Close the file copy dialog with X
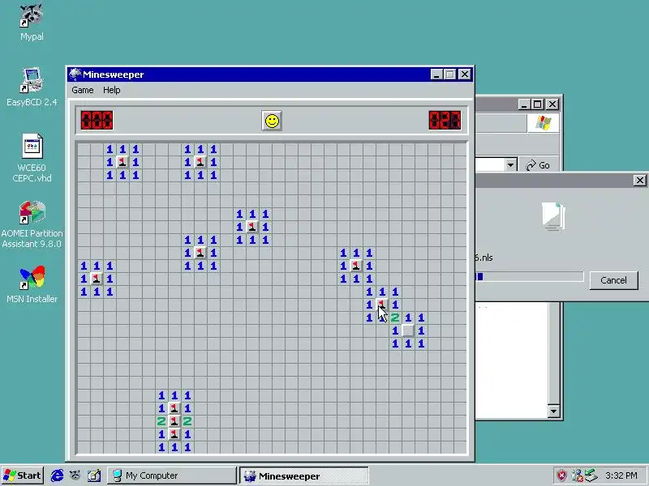This screenshot has width=649, height=486. point(639,180)
